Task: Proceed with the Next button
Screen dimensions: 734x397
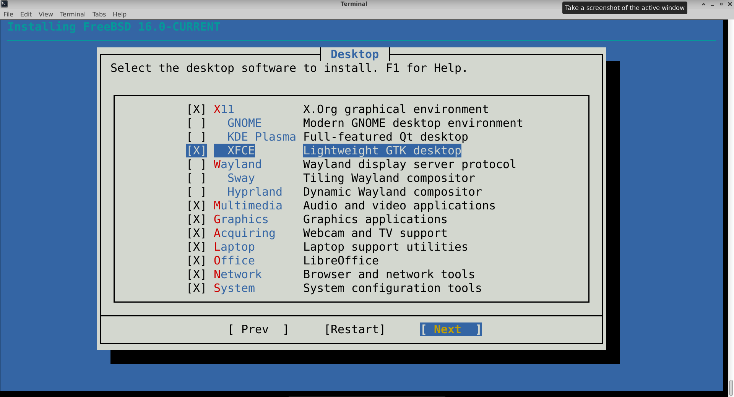Action: (451, 329)
